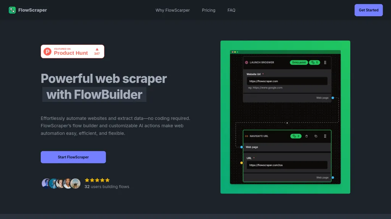Click the '32 users building flows' text
The width and height of the screenshot is (391, 219).
(107, 187)
